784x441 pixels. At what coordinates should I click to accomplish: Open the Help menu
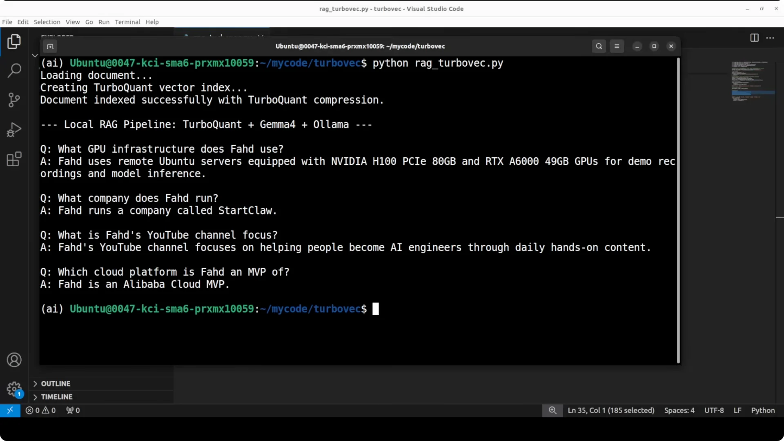coord(152,22)
